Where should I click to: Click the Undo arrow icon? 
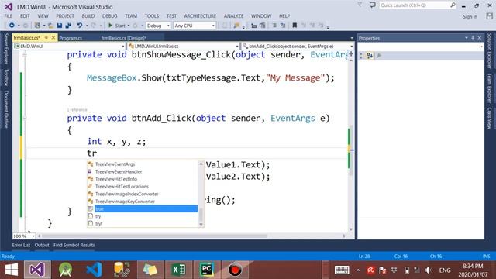coord(80,26)
